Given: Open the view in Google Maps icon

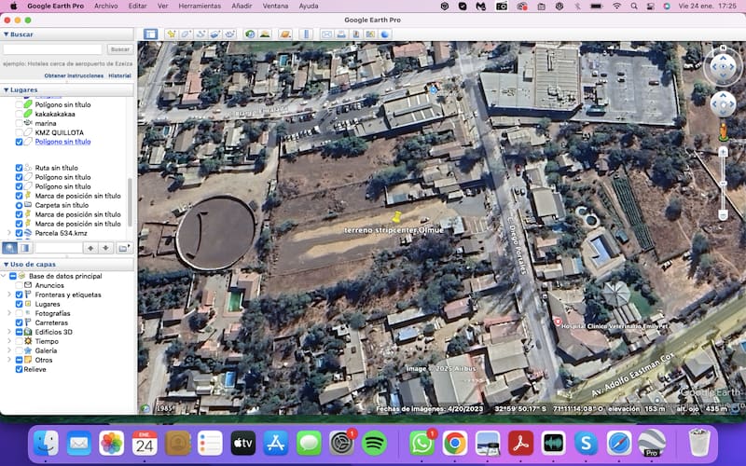Looking at the screenshot, I should point(370,34).
